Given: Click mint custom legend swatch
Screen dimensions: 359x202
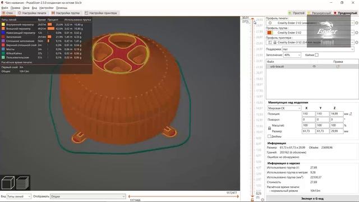Looking at the screenshot, I should pyautogui.click(x=3, y=57).
